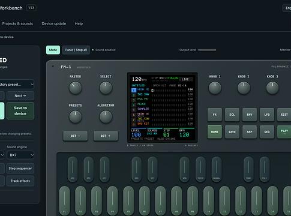Toggle the Mute button
The width and height of the screenshot is (291, 216).
click(x=53, y=50)
